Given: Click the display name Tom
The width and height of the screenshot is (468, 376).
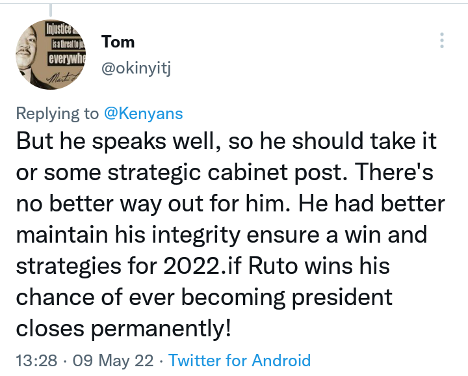Looking at the screenshot, I should click(118, 42).
